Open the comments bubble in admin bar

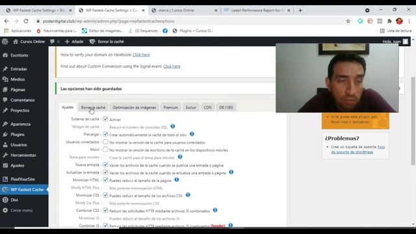(52, 42)
